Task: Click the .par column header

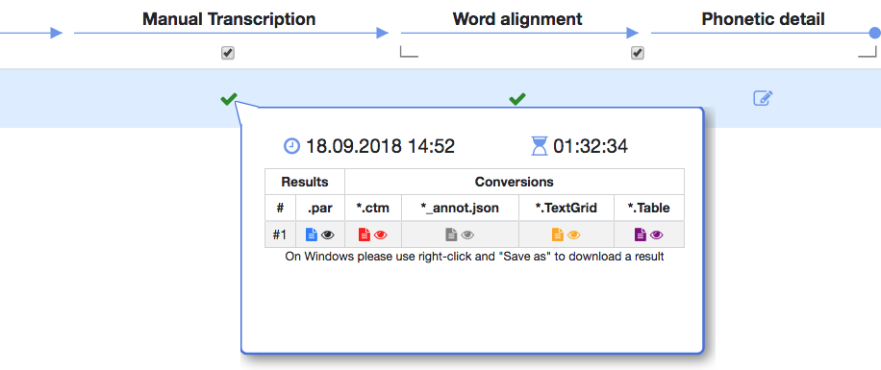Action: pos(320,209)
